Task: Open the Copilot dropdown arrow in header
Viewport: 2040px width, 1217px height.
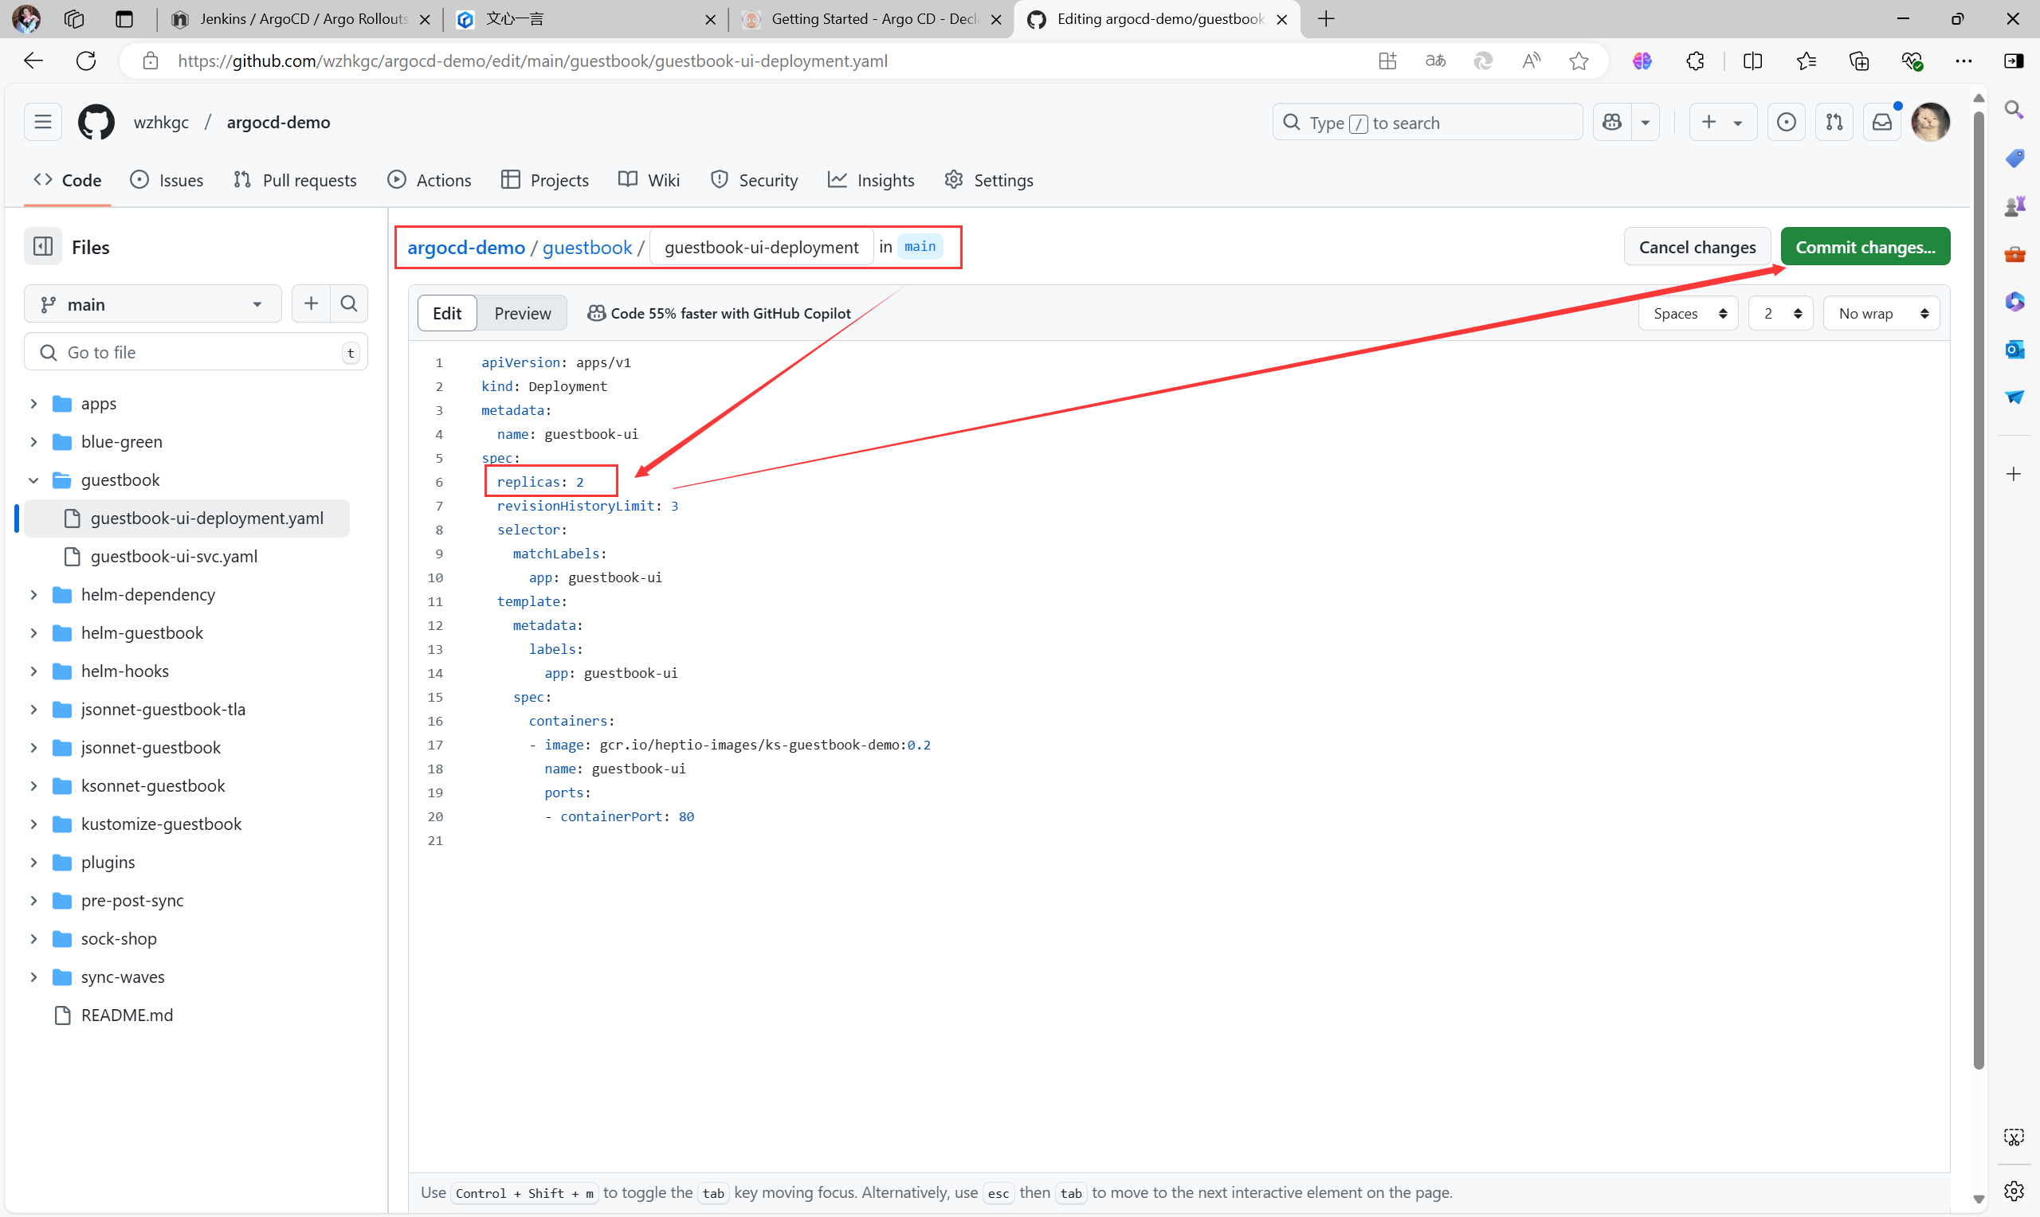Action: click(1646, 122)
